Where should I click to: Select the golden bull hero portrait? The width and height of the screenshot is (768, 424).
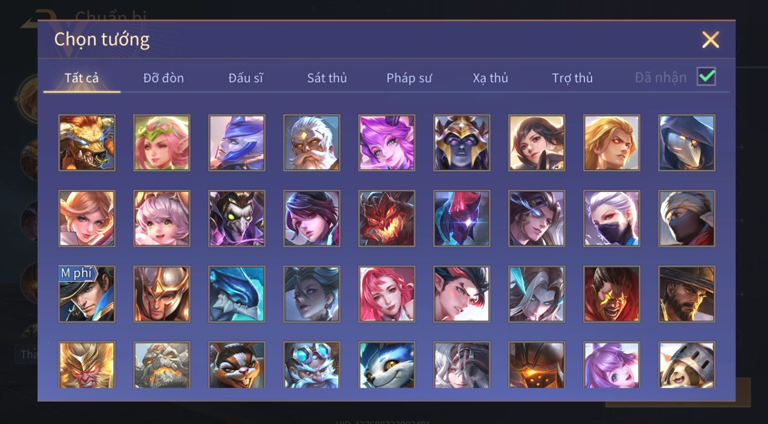(x=87, y=143)
